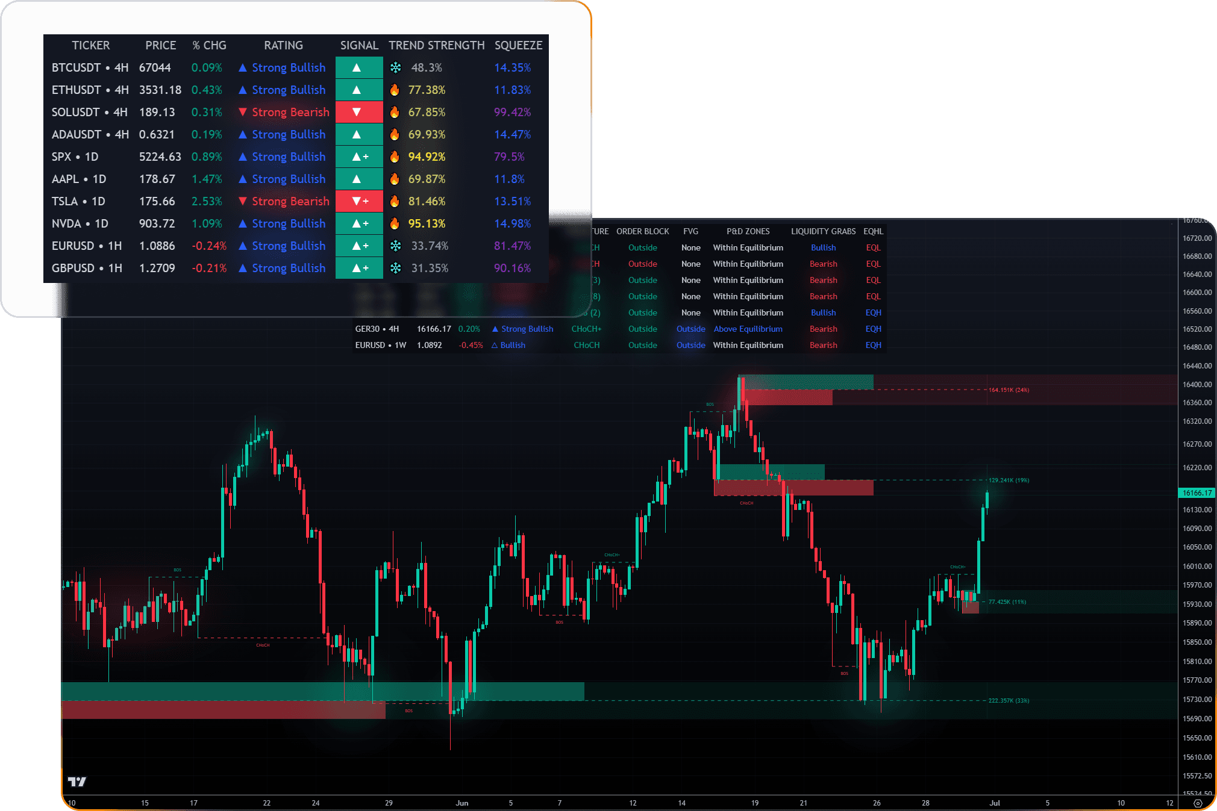Click the current price label 16166.17
Screen dimensions: 1217x811
(1197, 493)
